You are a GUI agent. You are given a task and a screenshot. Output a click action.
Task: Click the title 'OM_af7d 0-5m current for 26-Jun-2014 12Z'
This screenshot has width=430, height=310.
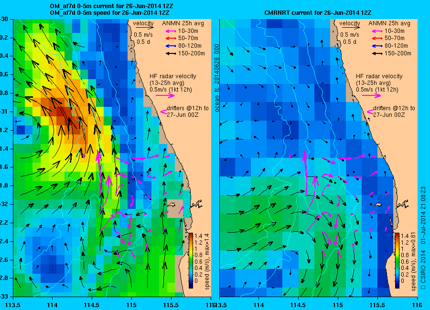point(111,6)
